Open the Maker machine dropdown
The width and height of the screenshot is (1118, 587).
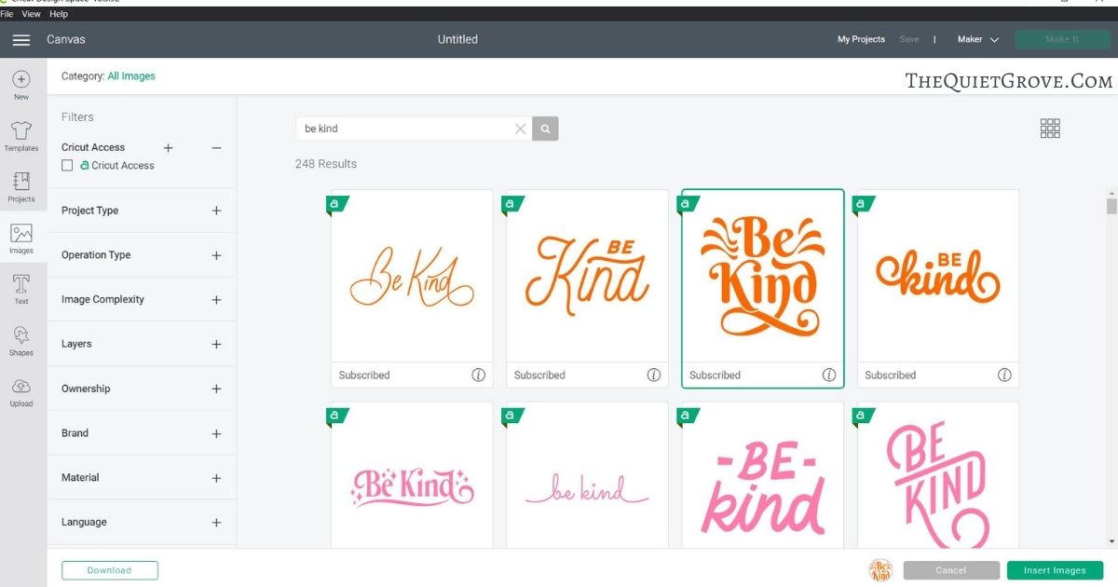(978, 40)
